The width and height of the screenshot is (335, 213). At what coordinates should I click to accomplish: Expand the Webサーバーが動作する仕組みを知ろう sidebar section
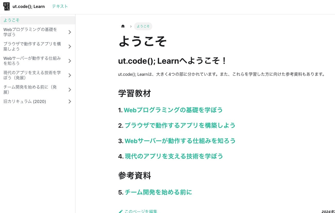pyautogui.click(x=69, y=61)
